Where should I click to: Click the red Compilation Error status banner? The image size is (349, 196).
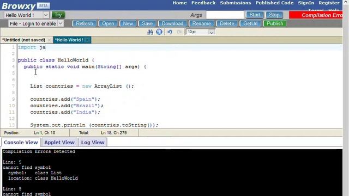(316, 15)
